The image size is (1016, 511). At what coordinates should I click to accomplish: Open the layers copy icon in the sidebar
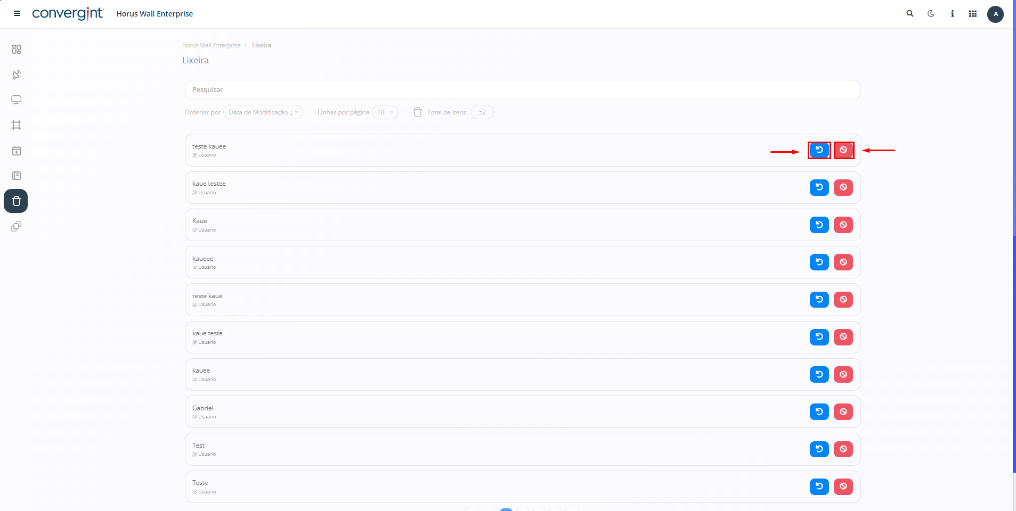tap(17, 227)
